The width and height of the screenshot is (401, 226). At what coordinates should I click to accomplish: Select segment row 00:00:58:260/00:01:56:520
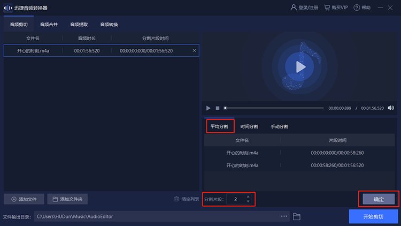click(x=299, y=165)
